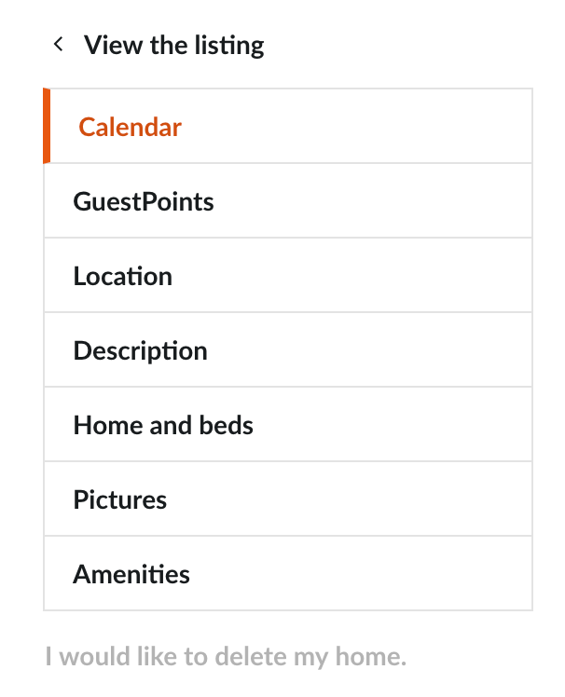Click the empty area of the Description row

[392, 350]
